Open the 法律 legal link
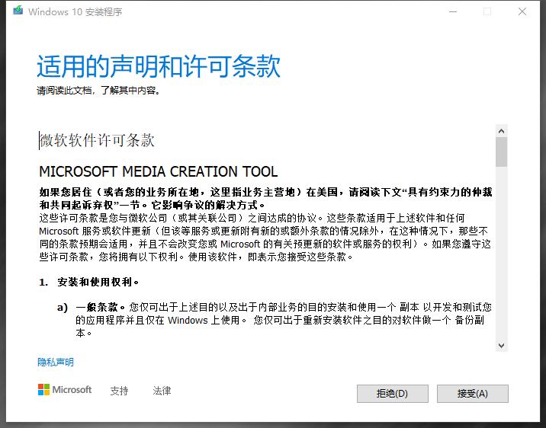This screenshot has width=546, height=428. tap(162, 391)
